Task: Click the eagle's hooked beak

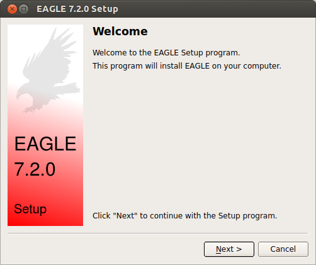Action: tap(18, 97)
